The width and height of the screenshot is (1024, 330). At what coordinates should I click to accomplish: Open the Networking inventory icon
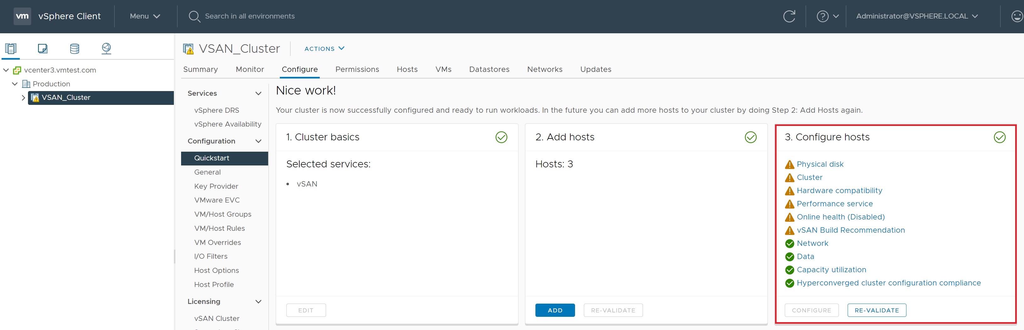(x=106, y=48)
